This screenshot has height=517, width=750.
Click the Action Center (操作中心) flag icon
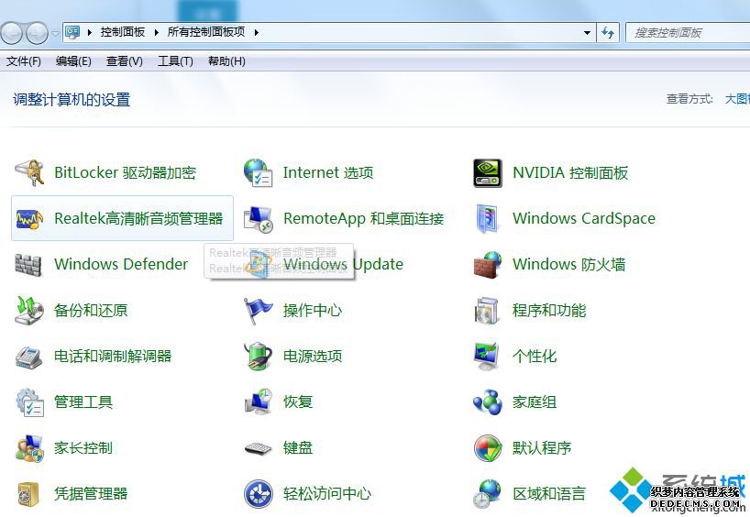258,311
